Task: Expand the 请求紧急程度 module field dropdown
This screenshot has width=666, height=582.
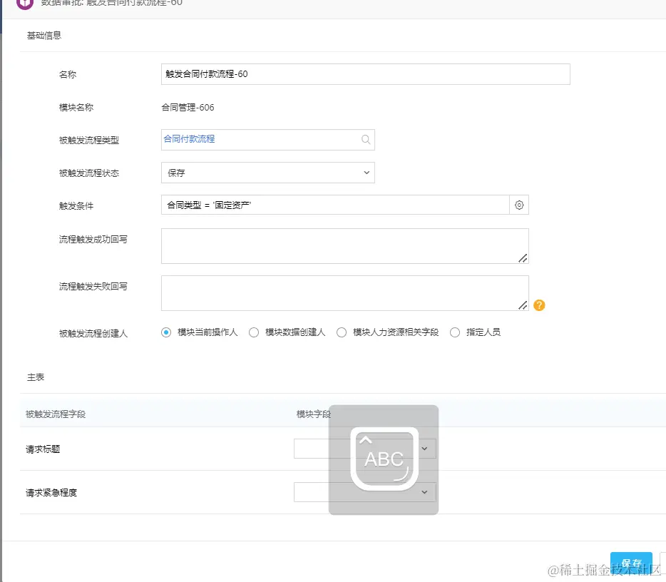Action: [x=365, y=492]
